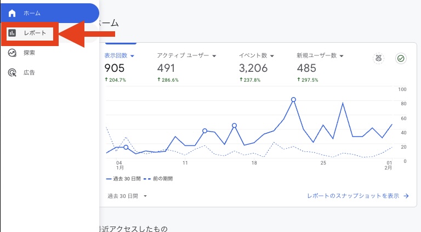Change the 過去 30 日間 date range selector
The image size is (421, 232).
tap(127, 196)
